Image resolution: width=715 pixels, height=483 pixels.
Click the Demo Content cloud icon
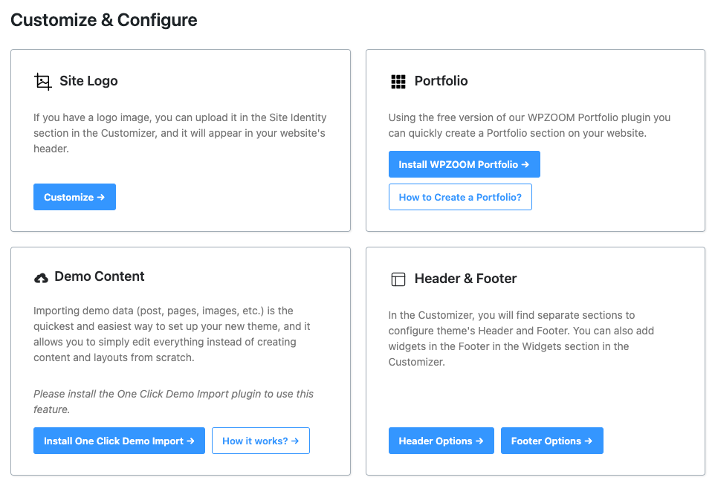pos(41,278)
